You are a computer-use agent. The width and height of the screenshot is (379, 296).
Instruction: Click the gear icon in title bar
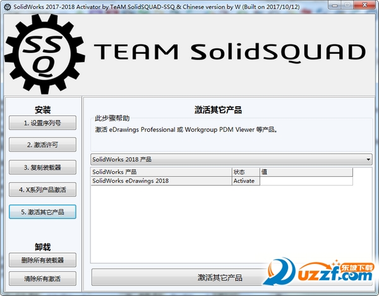coord(8,7)
